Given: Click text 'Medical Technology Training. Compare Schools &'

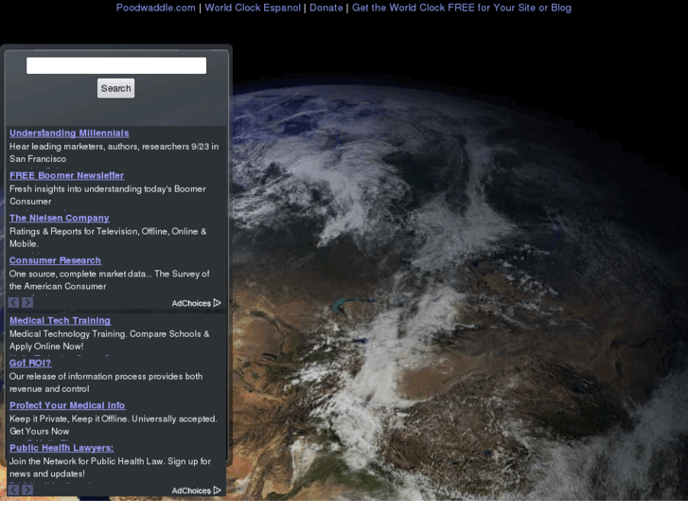Looking at the screenshot, I should pos(109,334).
